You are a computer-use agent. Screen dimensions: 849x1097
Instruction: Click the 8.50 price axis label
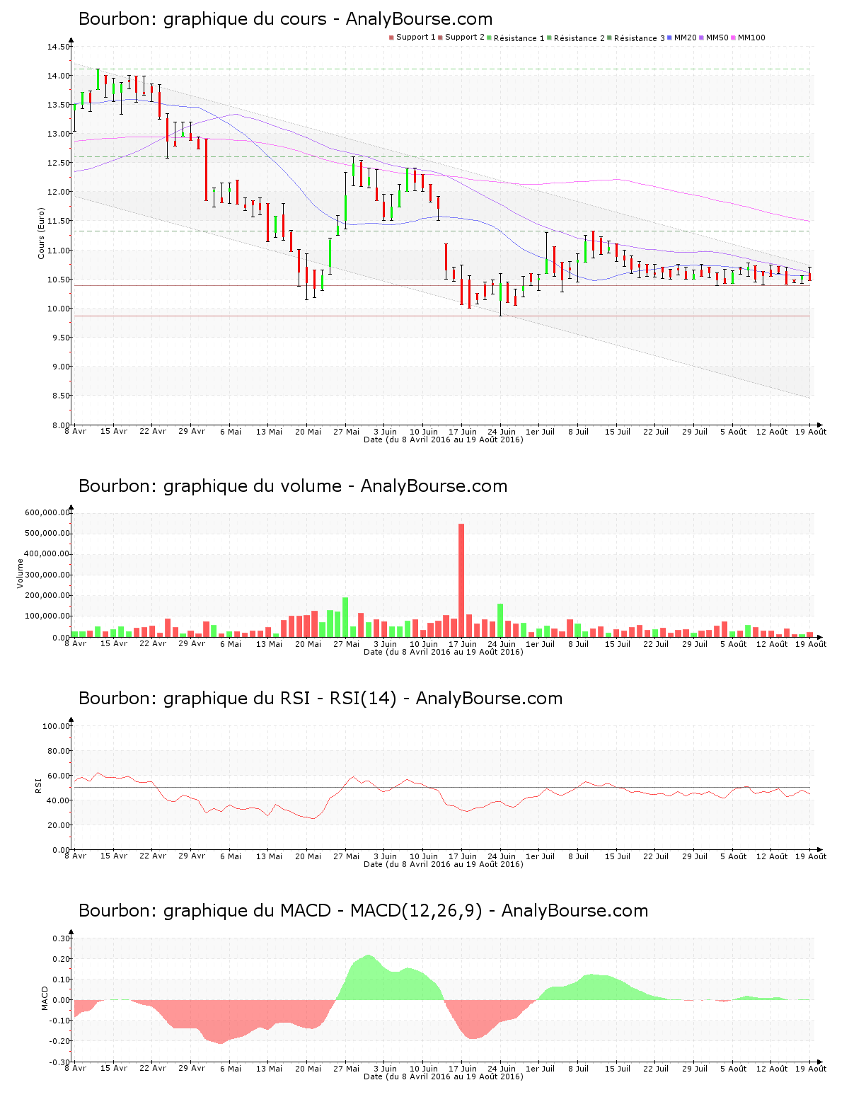[x=60, y=396]
